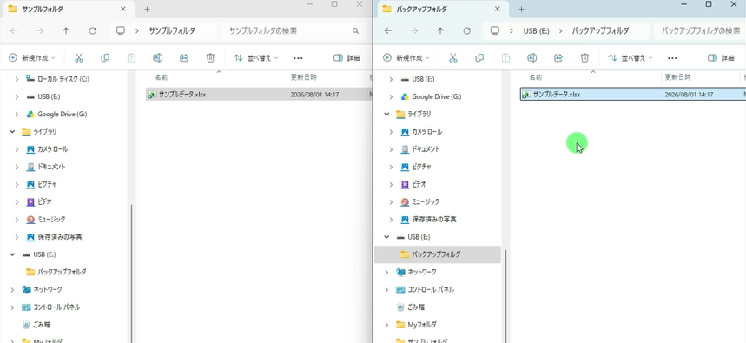
Task: Close the サンプルフォルダ tab
Action: click(x=123, y=9)
